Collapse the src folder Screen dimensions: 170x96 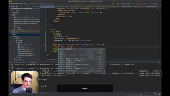[11, 35]
